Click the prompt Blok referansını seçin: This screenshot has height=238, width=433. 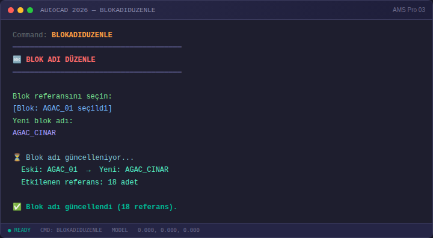[62, 96]
